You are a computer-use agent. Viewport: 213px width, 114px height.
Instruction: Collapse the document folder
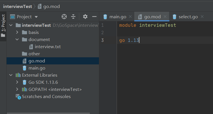pos(18,40)
